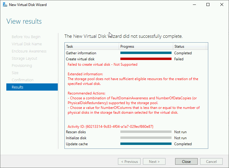
Task: Click the red Create virtual disk progress bar
Action: coord(146,59)
